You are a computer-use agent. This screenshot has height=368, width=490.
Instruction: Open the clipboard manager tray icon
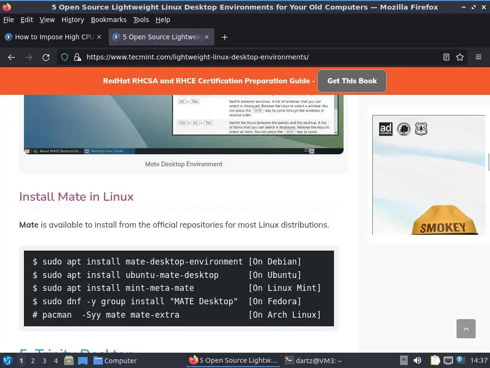click(435, 360)
